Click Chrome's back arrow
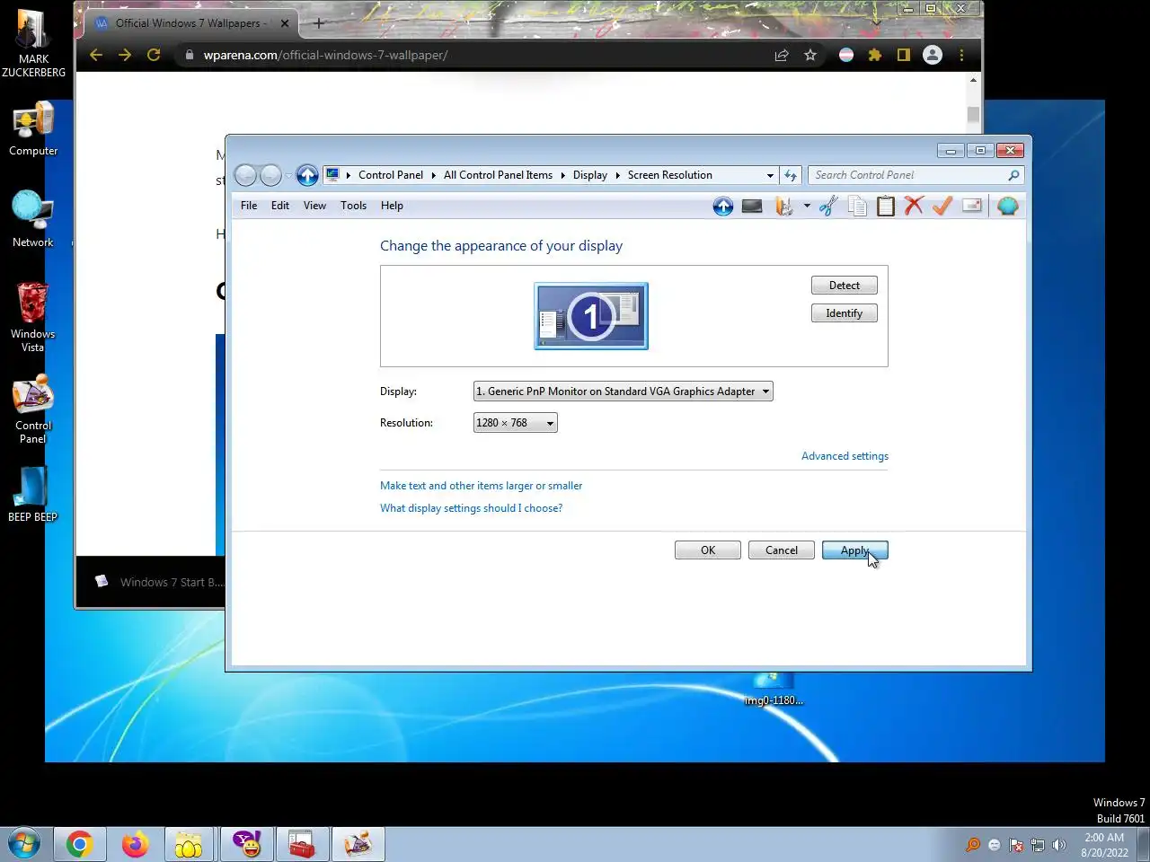This screenshot has width=1150, height=862. tap(96, 55)
